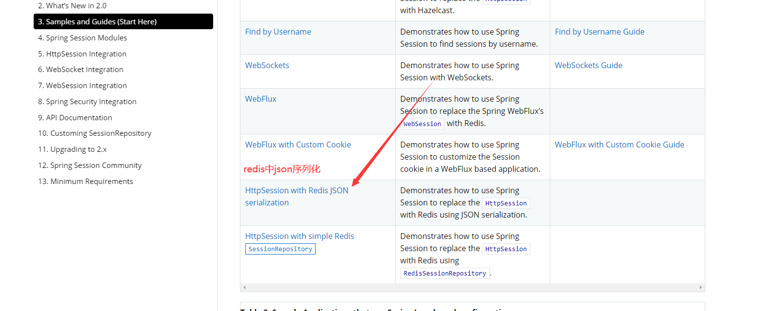
Task: Open the WebSockets sample link
Action: pos(267,65)
